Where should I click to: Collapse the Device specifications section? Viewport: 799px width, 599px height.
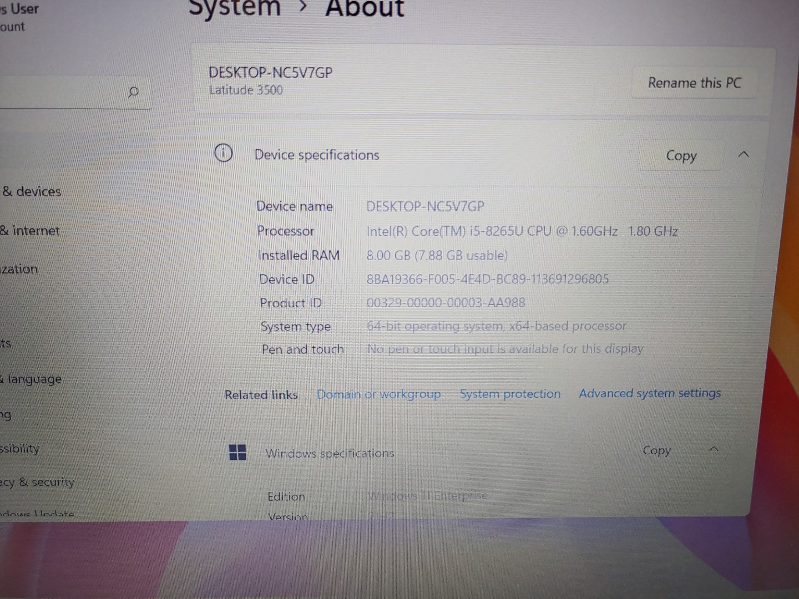click(744, 155)
